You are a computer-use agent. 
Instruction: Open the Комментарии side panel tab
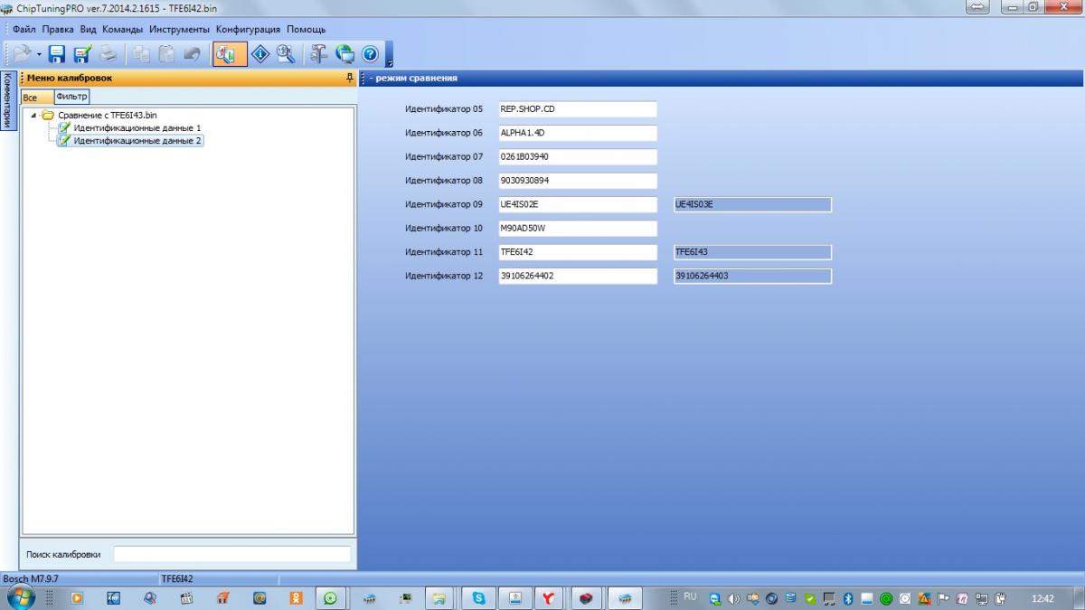pos(7,100)
